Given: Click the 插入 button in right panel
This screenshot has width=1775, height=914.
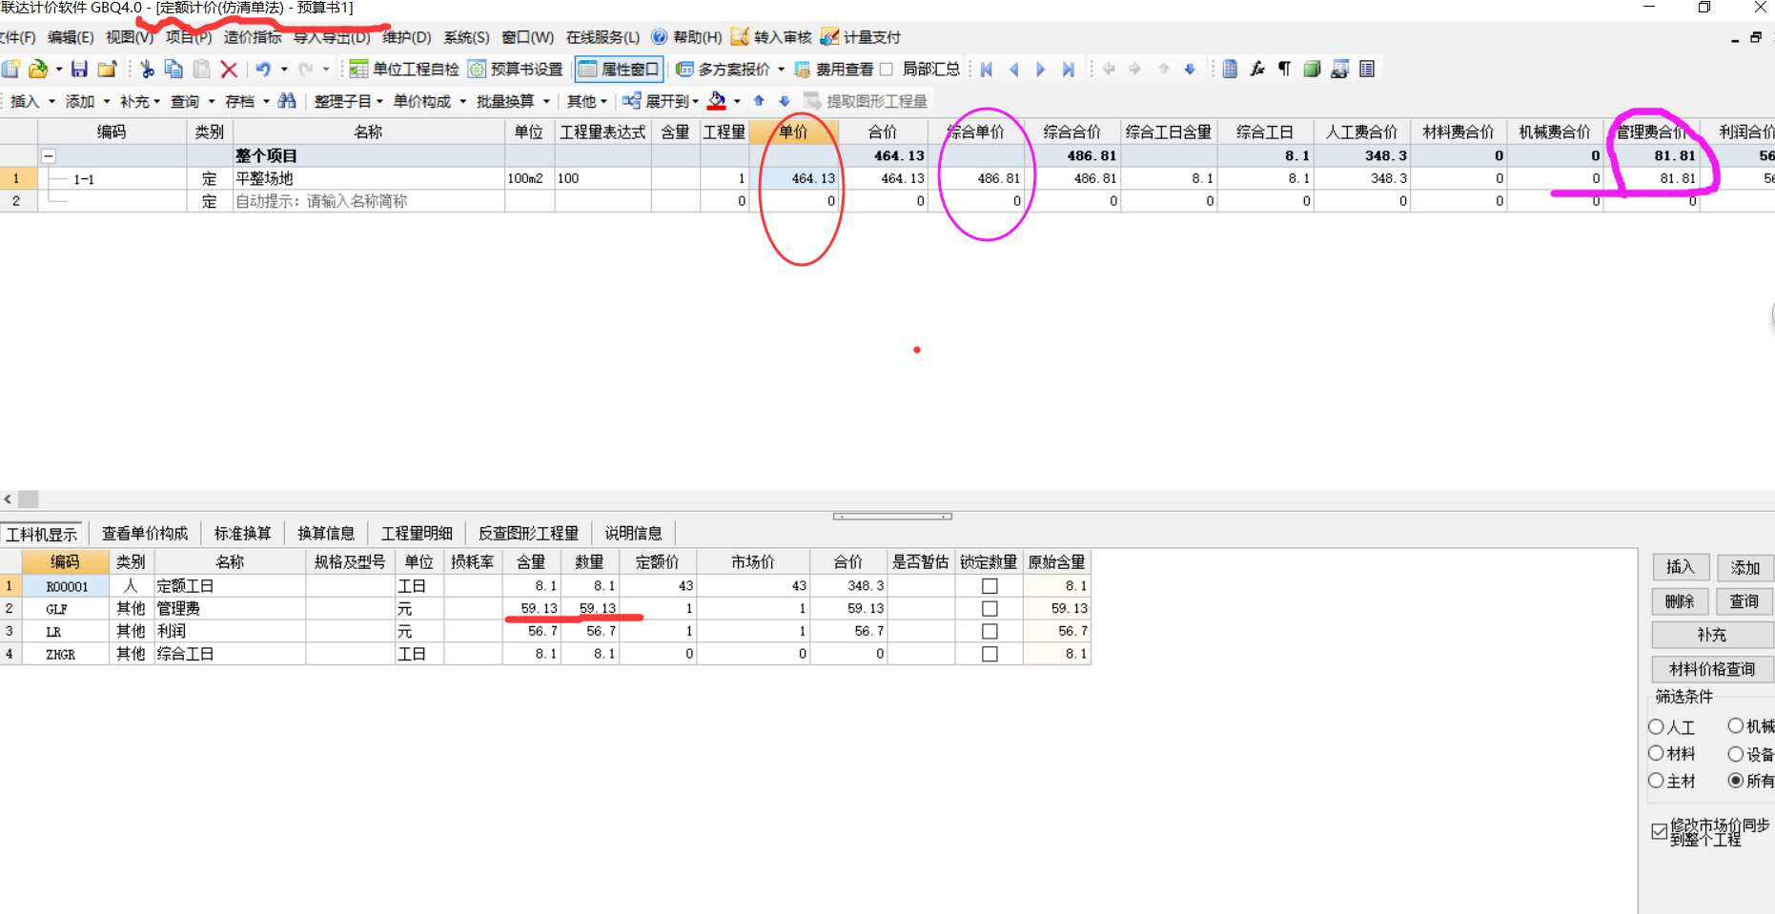Looking at the screenshot, I should 1681,567.
